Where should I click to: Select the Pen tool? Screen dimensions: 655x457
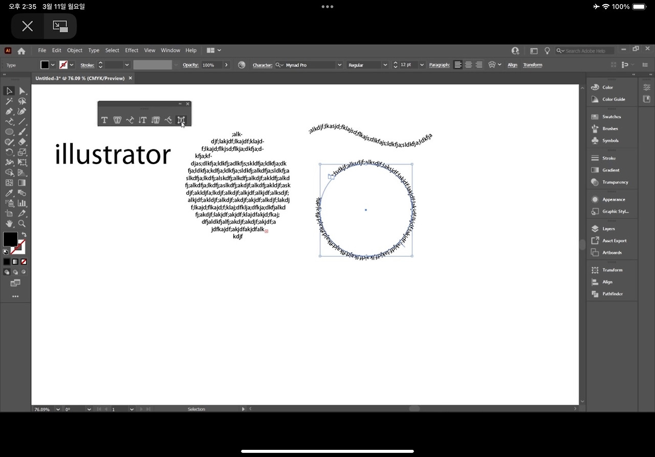(x=9, y=111)
